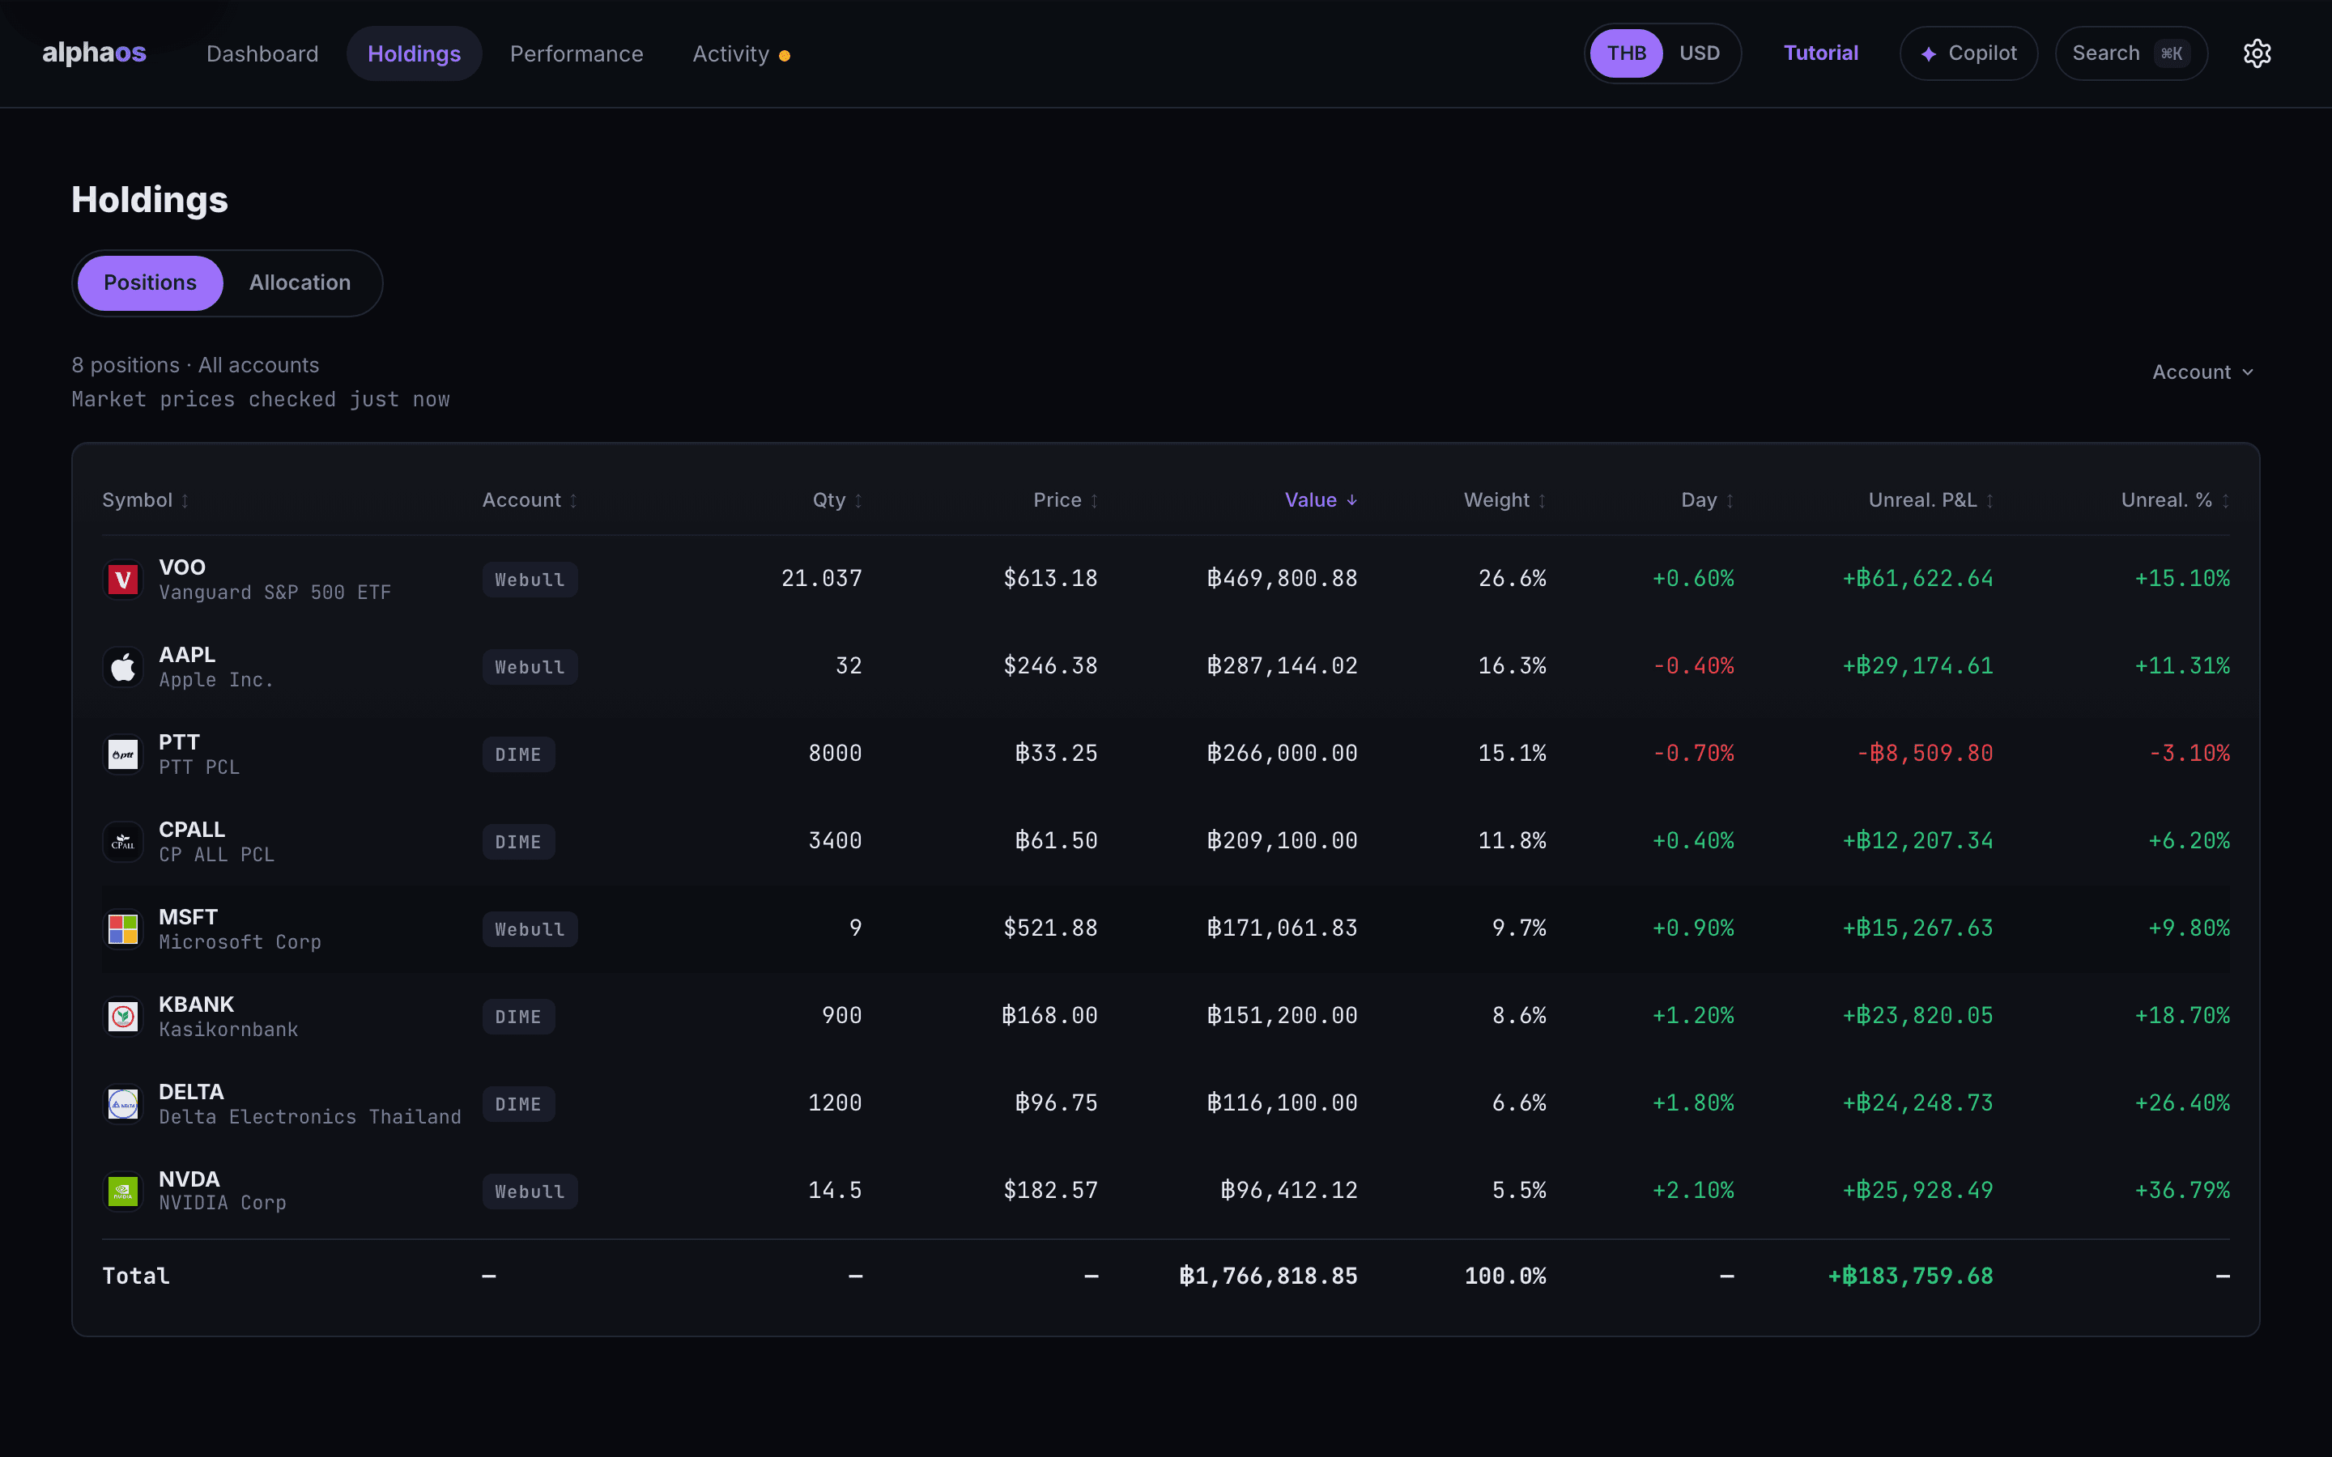This screenshot has height=1457, width=2332.
Task: Go to the Dashboard tab
Action: point(262,54)
